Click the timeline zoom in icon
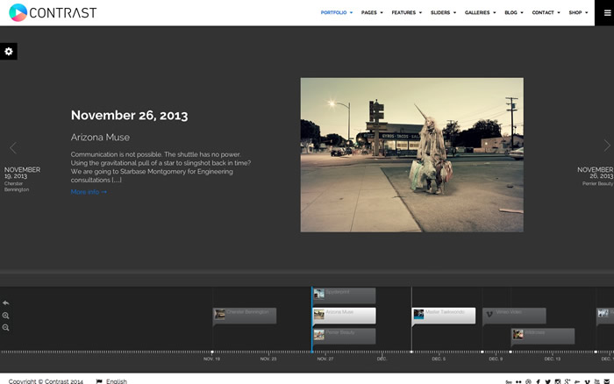 point(5,316)
